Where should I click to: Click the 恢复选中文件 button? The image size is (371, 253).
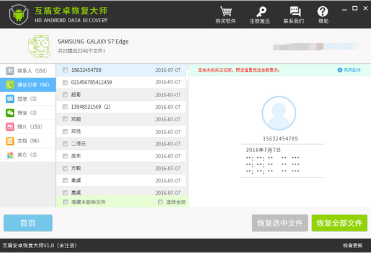click(x=280, y=223)
